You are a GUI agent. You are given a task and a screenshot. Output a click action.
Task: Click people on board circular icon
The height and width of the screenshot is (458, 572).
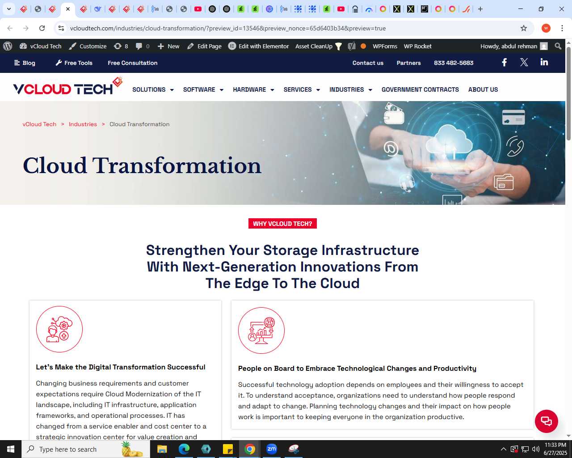(261, 331)
